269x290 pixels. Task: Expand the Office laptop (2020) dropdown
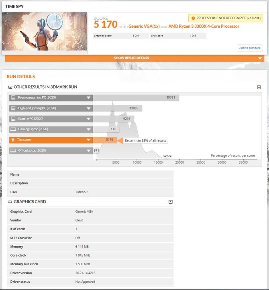[88, 150]
